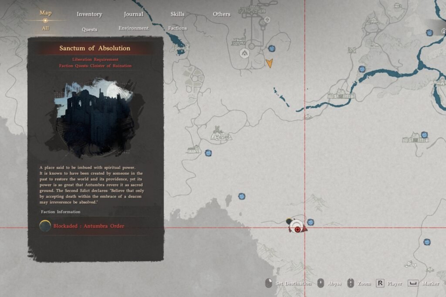Select the Quests map filter
Viewport: 446px width, 297px height.
(x=91, y=30)
